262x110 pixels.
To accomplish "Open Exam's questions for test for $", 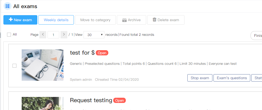I will coord(232,78).
